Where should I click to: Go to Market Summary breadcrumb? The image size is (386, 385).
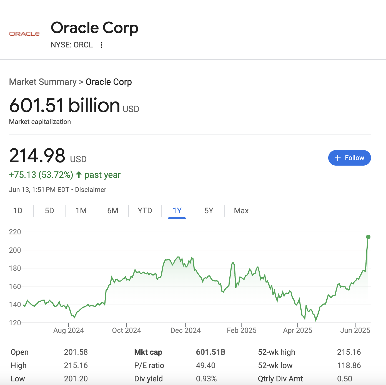click(42, 82)
